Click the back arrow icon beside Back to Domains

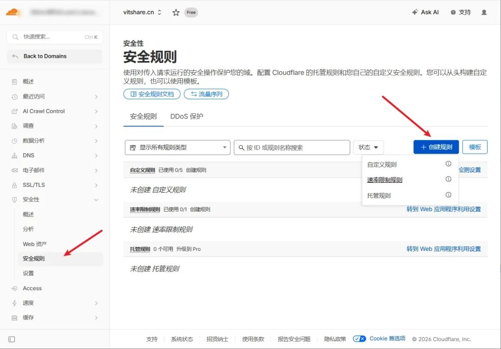pyautogui.click(x=15, y=56)
